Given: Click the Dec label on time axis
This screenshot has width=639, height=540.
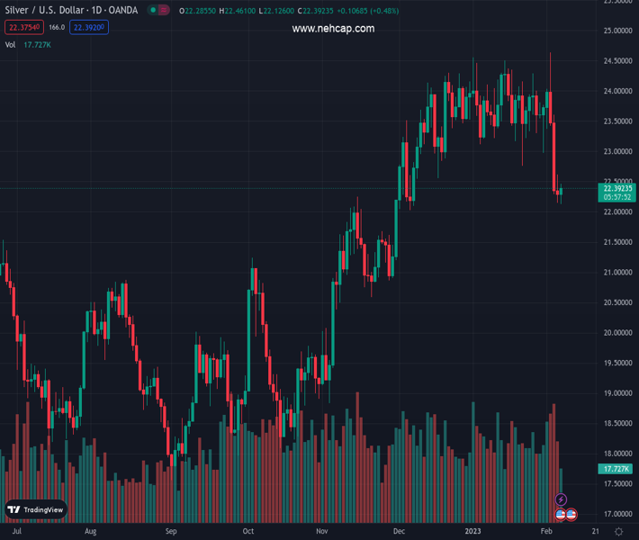Looking at the screenshot, I should click(x=398, y=532).
